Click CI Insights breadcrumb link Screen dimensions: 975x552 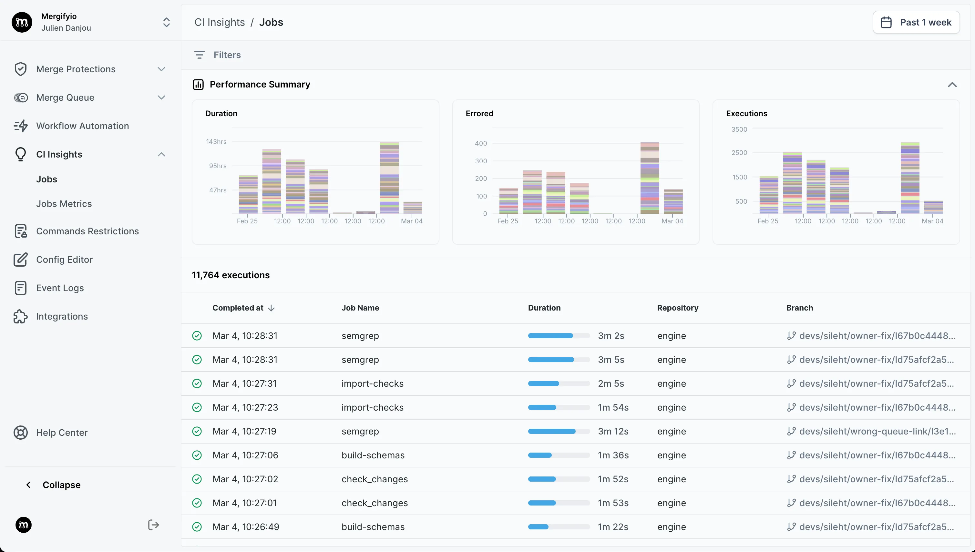pos(220,22)
